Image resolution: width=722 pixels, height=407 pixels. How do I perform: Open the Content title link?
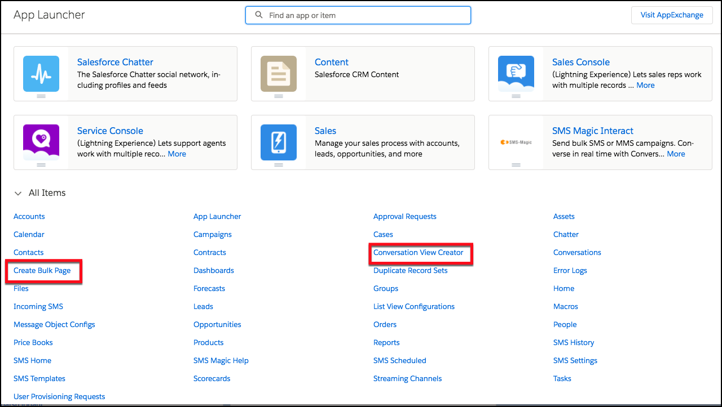[x=332, y=62]
